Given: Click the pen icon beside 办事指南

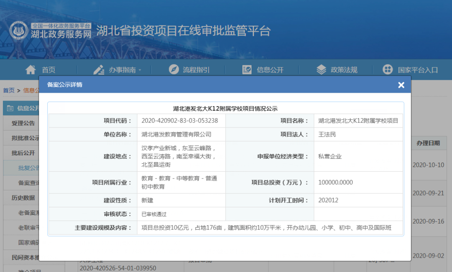Looking at the screenshot, I should coord(99,70).
